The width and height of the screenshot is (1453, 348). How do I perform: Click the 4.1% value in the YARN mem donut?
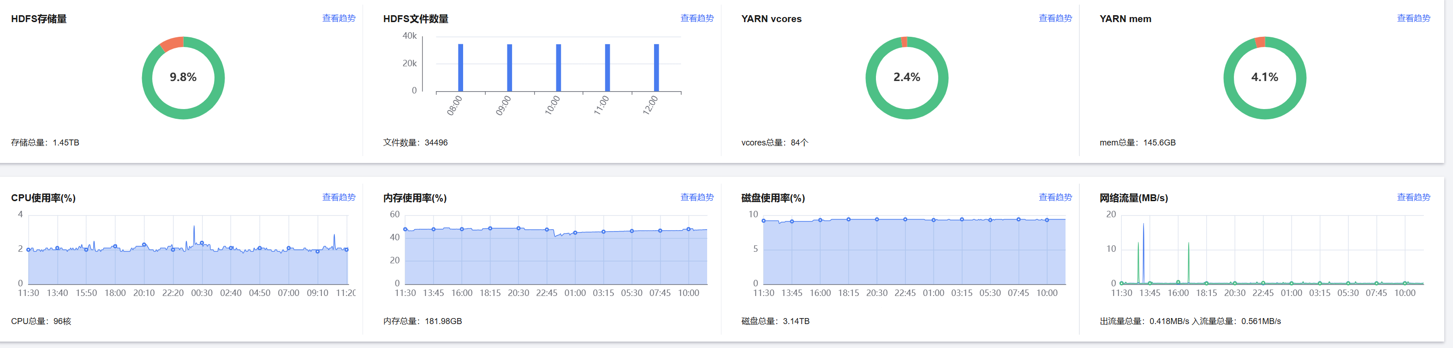point(1264,77)
